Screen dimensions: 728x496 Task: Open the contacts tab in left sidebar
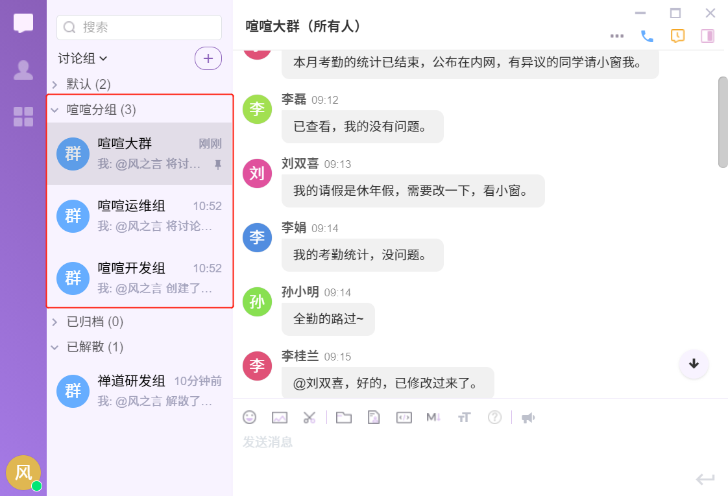[23, 70]
